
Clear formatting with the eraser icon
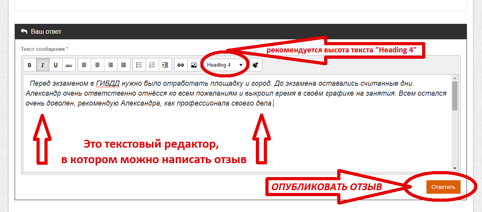(x=255, y=65)
